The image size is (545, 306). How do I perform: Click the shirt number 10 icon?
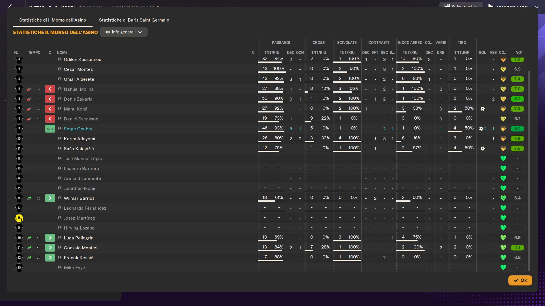click(x=19, y=139)
